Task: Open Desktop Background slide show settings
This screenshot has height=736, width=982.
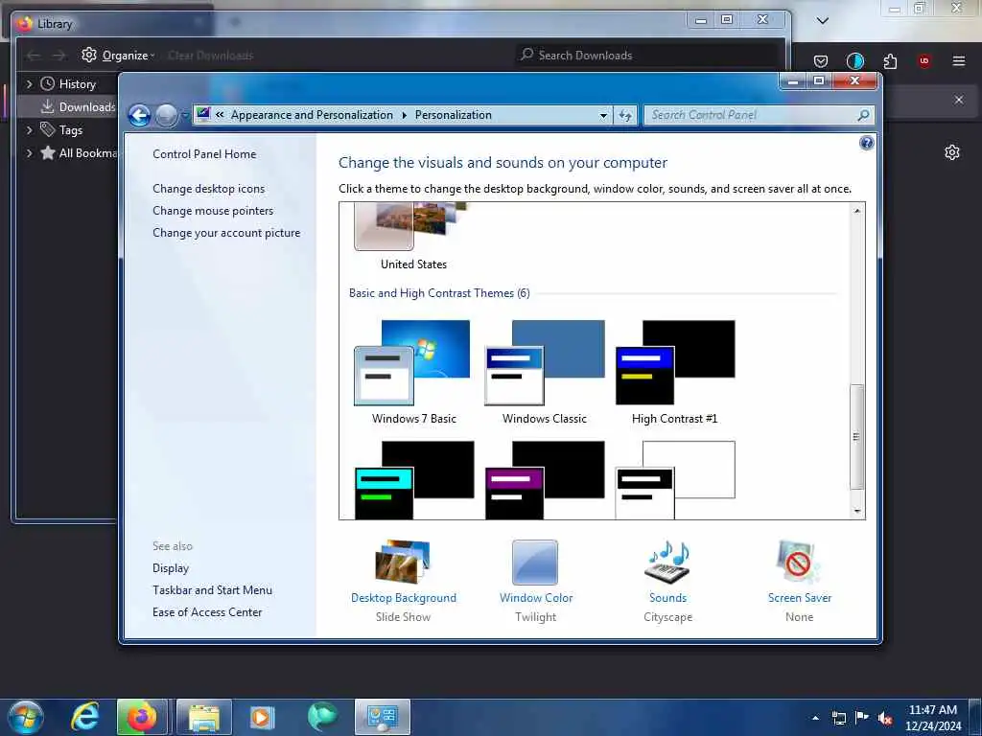Action: click(404, 582)
